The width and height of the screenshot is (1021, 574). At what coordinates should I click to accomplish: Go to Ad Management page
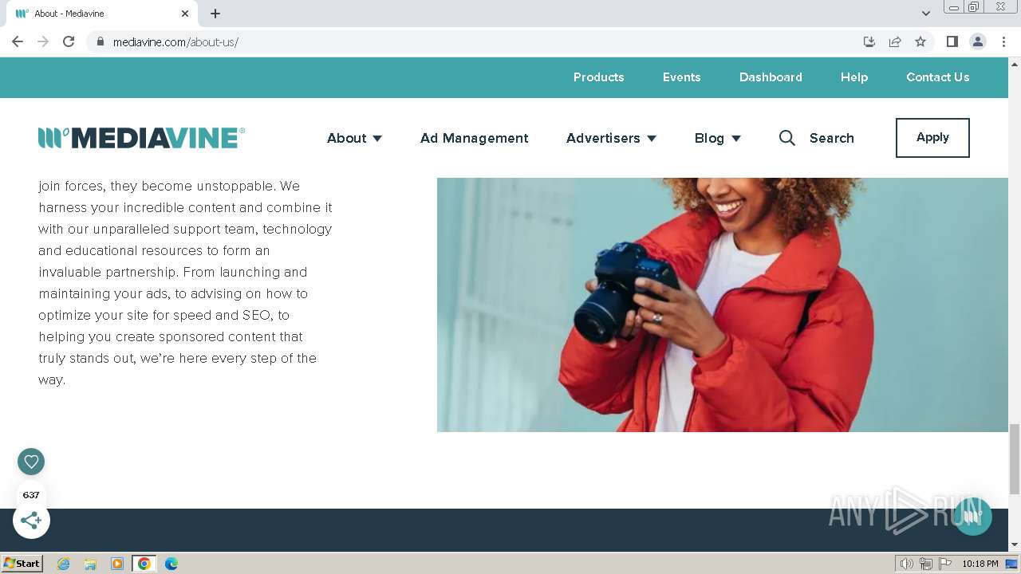[x=474, y=138]
